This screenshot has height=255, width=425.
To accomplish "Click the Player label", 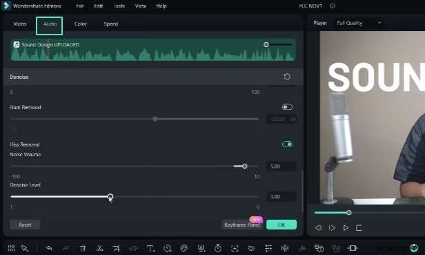I will click(x=320, y=23).
